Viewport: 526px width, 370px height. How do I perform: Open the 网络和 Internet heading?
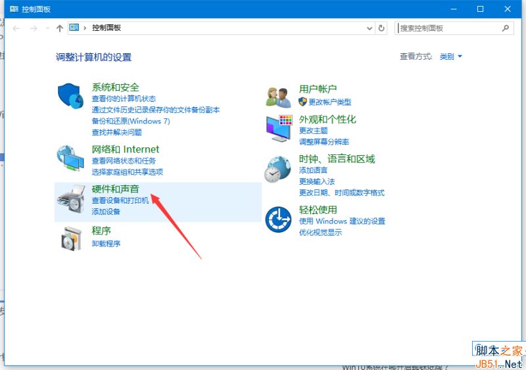click(126, 149)
